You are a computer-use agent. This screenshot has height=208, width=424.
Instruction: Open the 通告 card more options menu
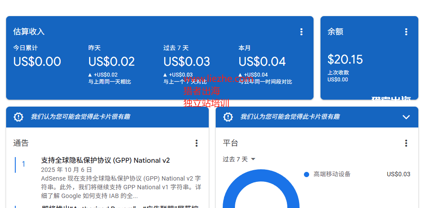pos(196,143)
